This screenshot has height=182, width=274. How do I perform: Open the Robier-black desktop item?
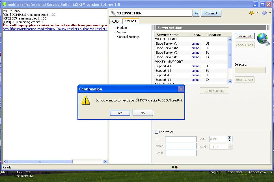[236, 172]
